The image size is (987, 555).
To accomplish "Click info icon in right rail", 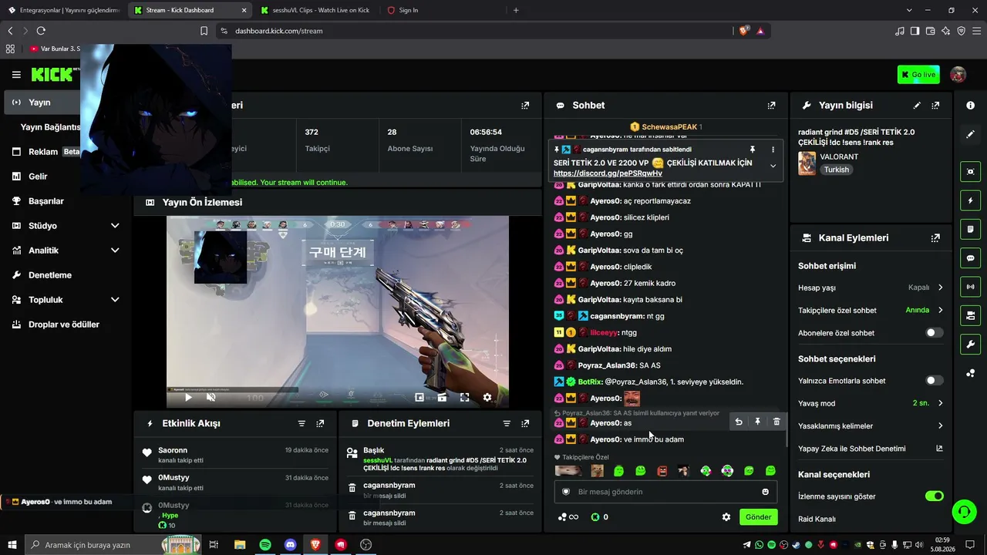I will click(970, 106).
